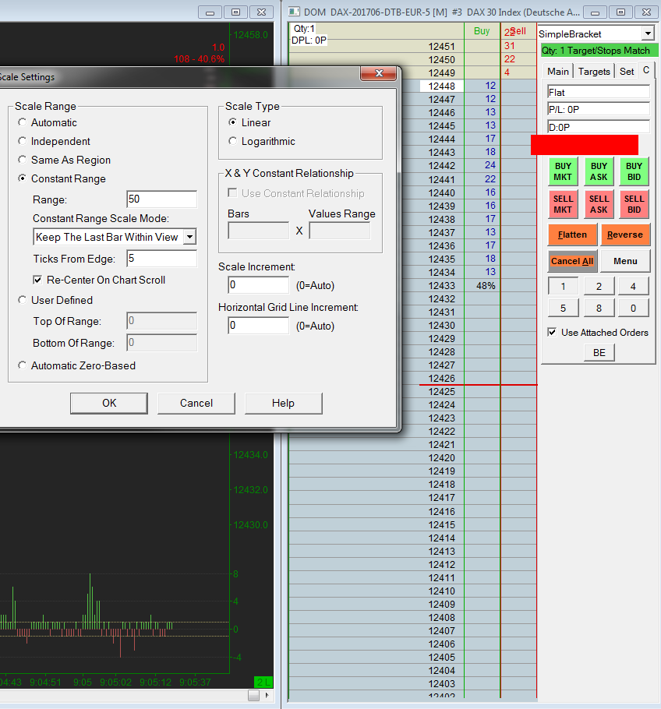Select the Automatic scale range option
This screenshot has width=661, height=709.
point(23,122)
